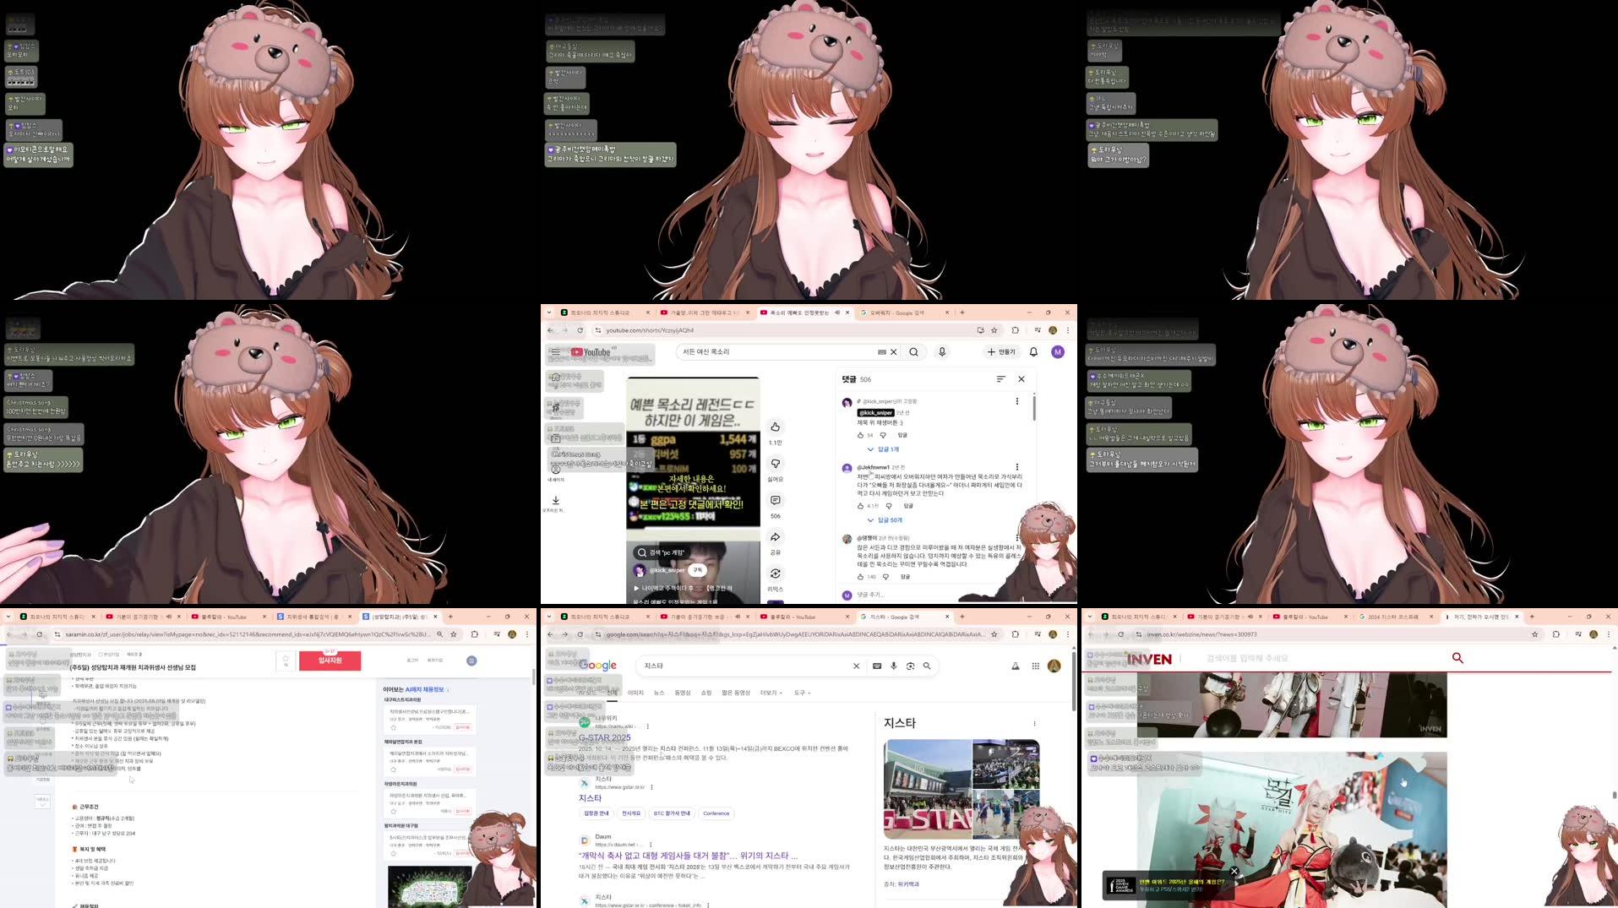Open the Google apps grid icon

(x=1034, y=666)
